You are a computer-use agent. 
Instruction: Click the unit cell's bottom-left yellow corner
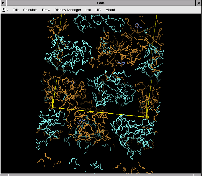click(53, 108)
